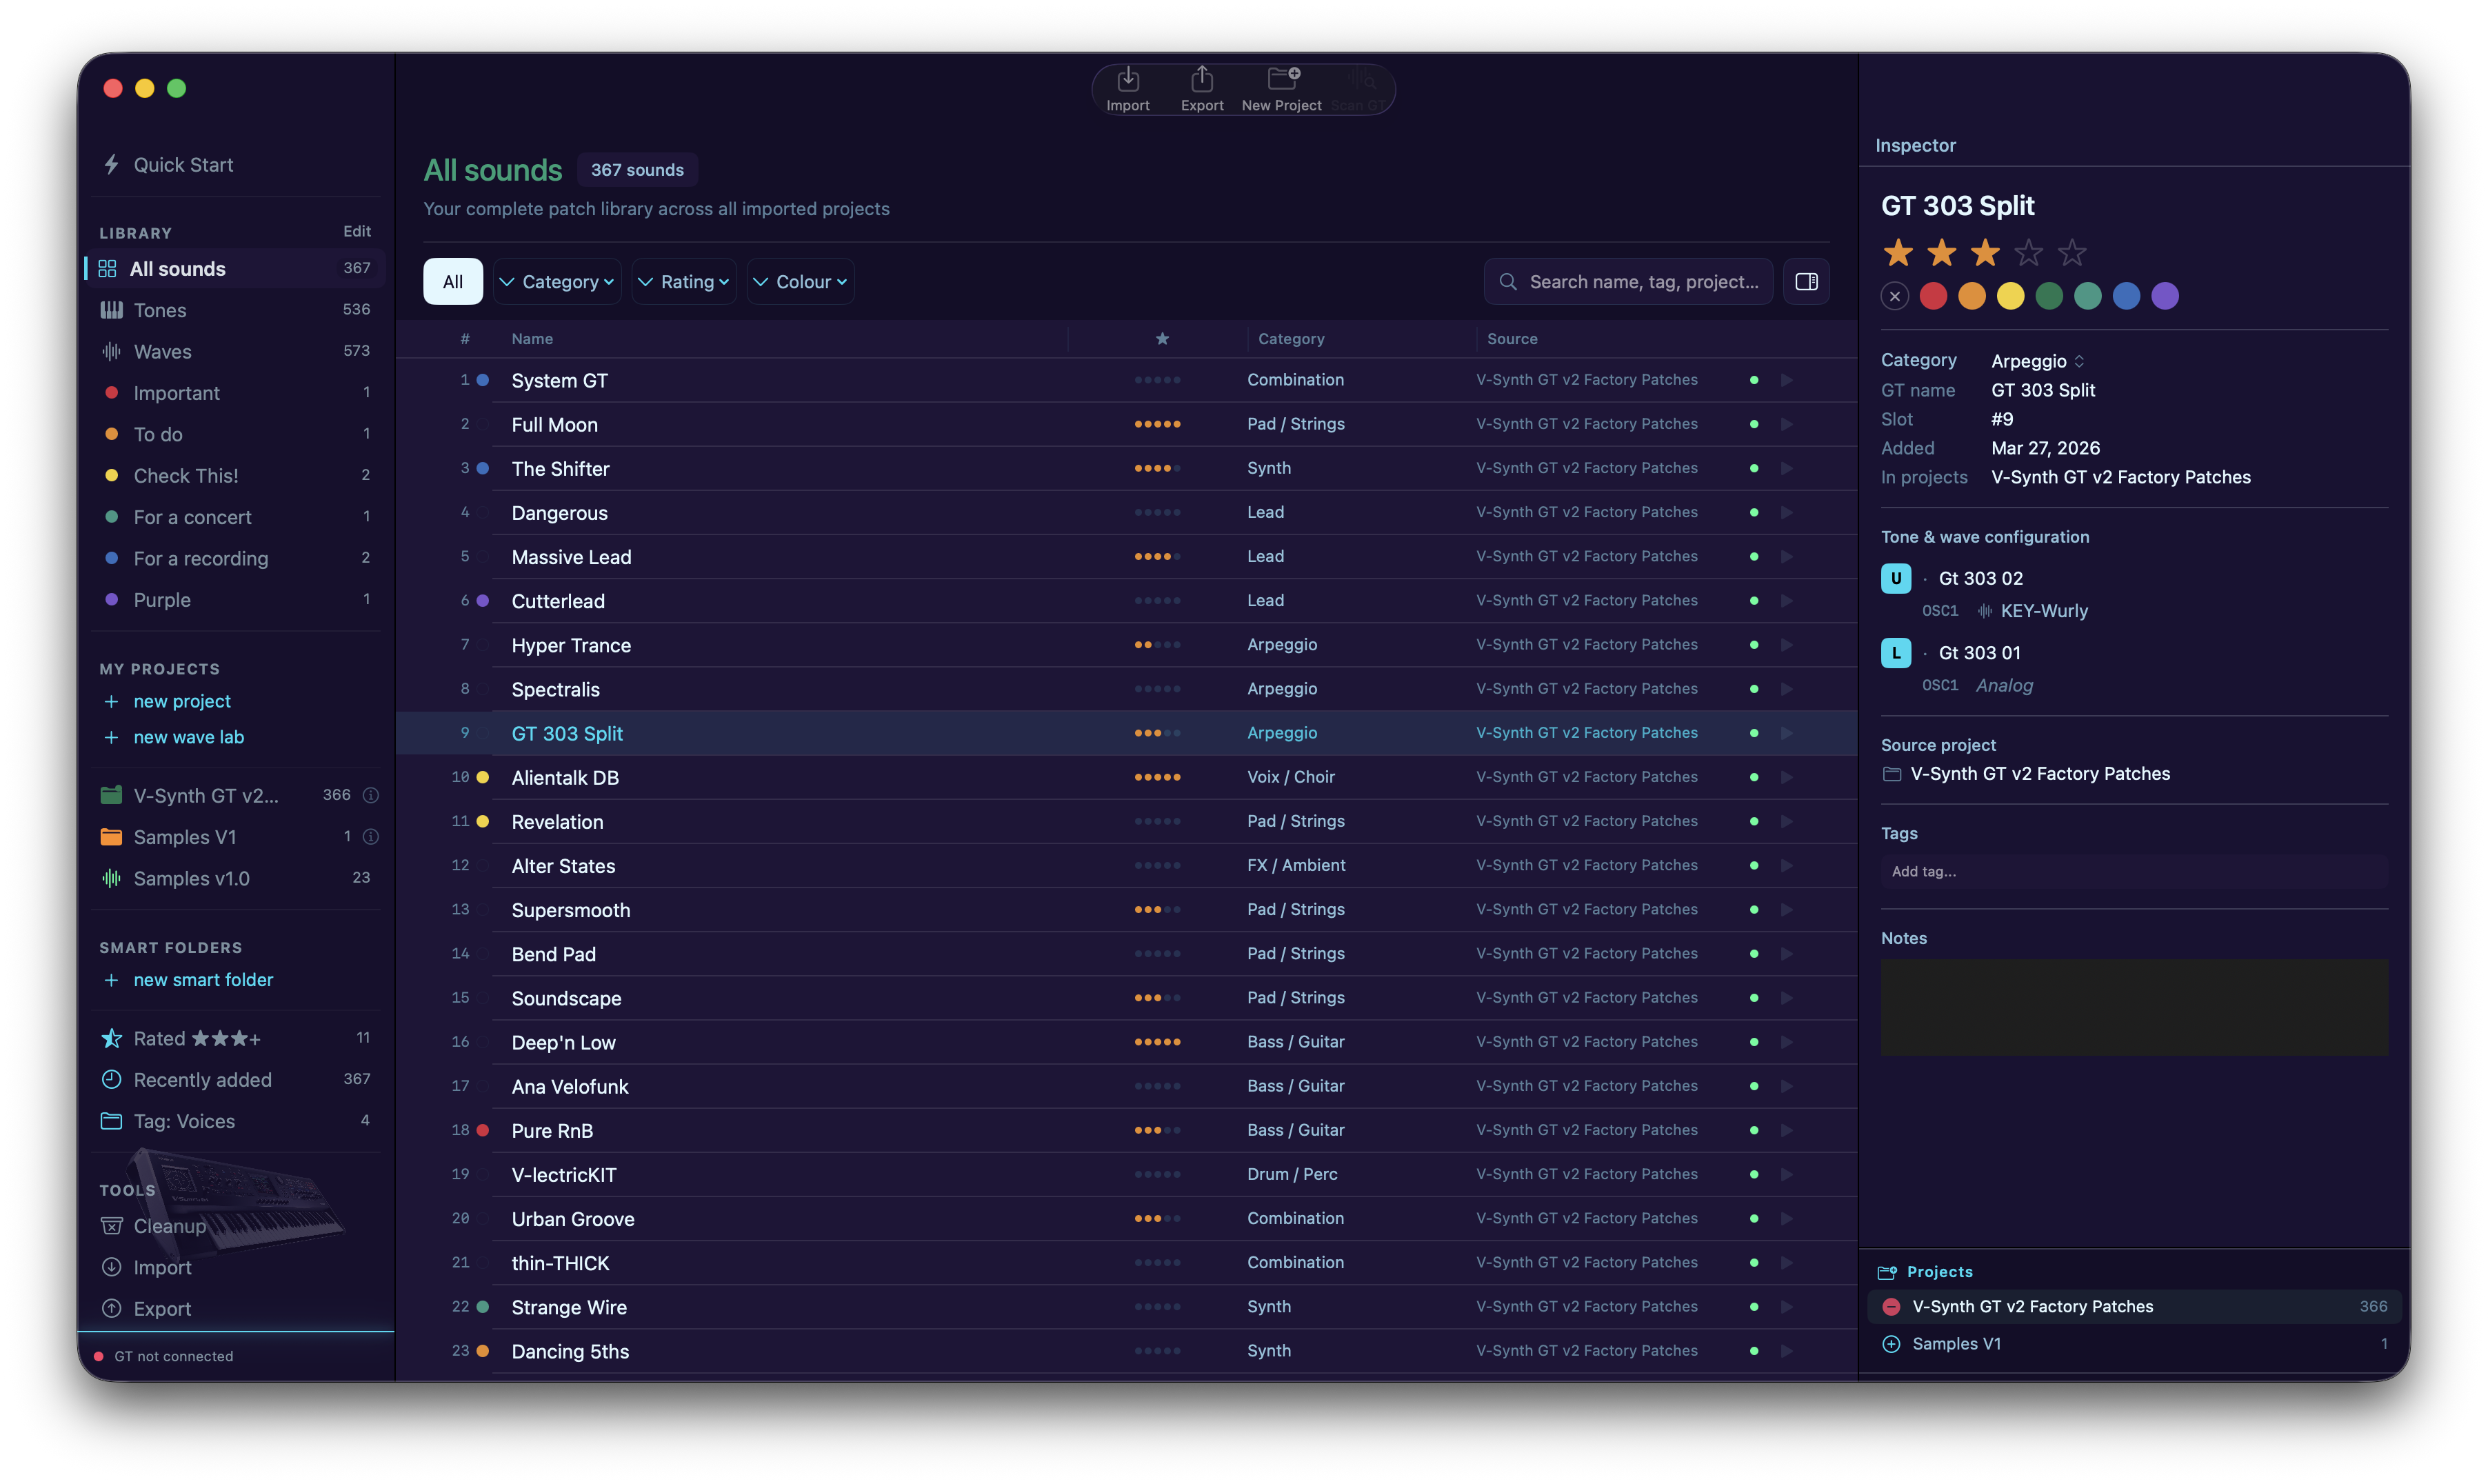This screenshot has width=2488, height=1484.
Task: Open the For a concert list
Action: (236, 517)
